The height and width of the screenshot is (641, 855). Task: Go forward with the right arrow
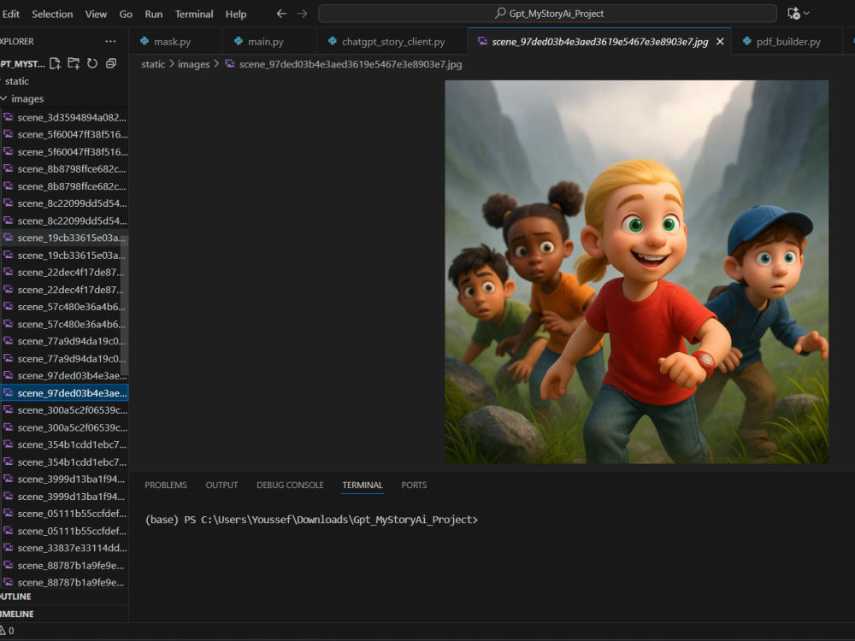point(302,14)
